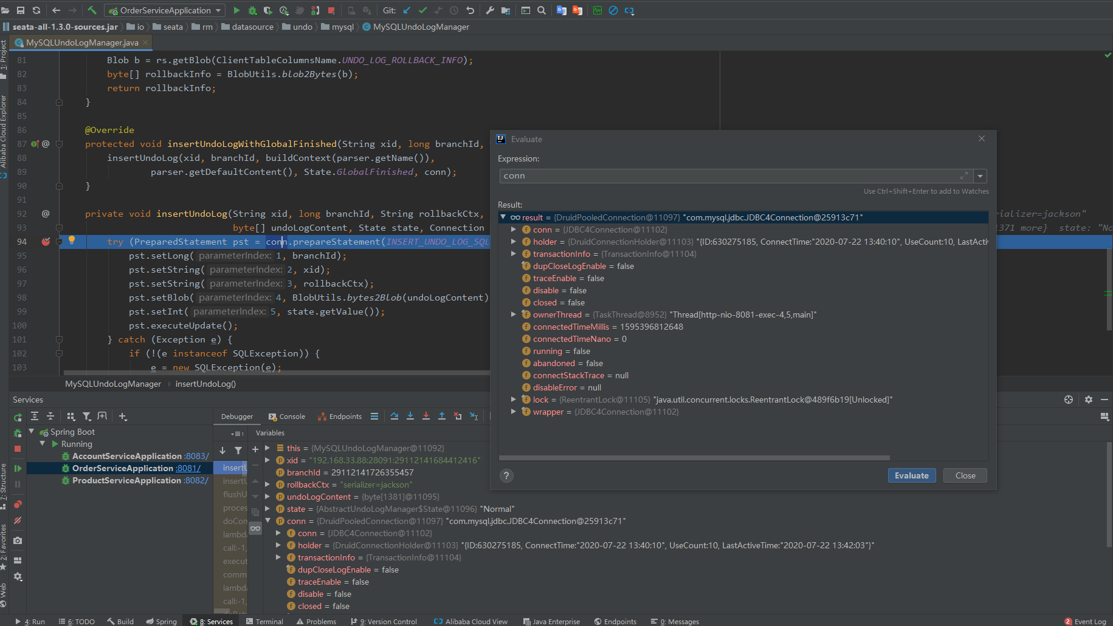Click the Evaluate button

pyautogui.click(x=911, y=475)
